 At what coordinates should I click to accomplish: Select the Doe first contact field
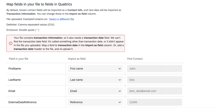coord(154,80)
